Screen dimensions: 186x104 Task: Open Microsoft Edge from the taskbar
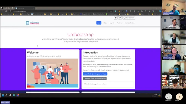click(x=14, y=95)
